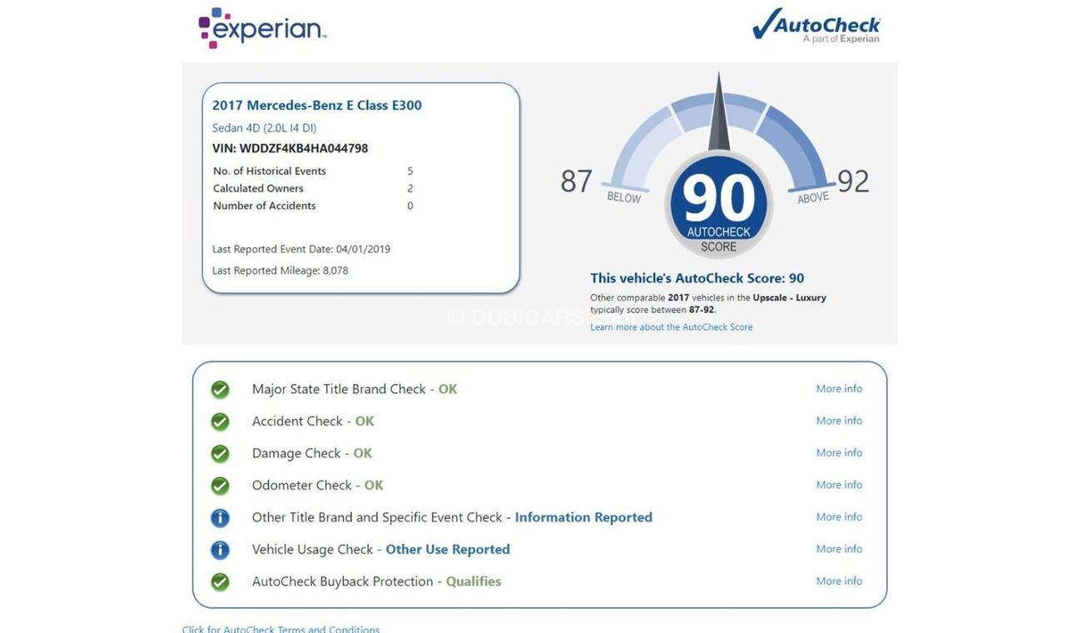The image size is (1082, 633).
Task: Click the blue info icon for Other Title Brand Check
Action: 220,517
